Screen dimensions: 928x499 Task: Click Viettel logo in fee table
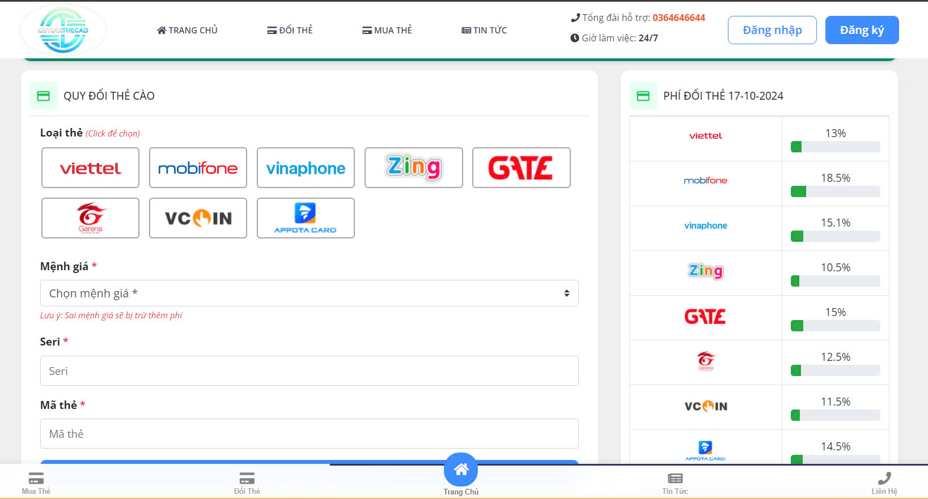pos(706,136)
